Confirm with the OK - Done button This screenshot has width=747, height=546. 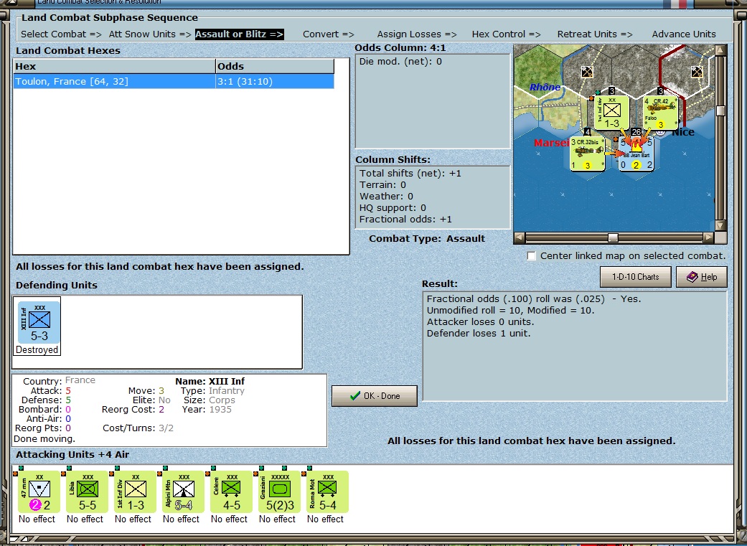375,396
